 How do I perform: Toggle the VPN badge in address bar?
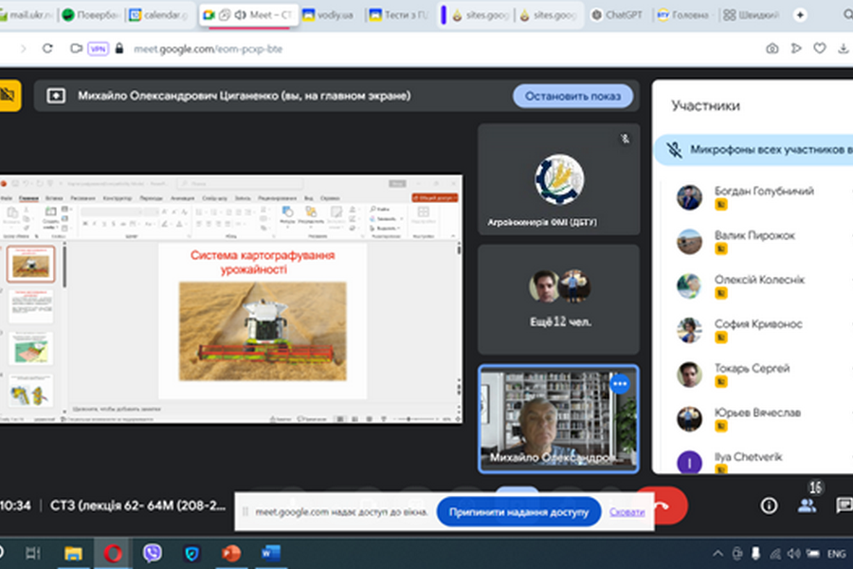(x=98, y=49)
